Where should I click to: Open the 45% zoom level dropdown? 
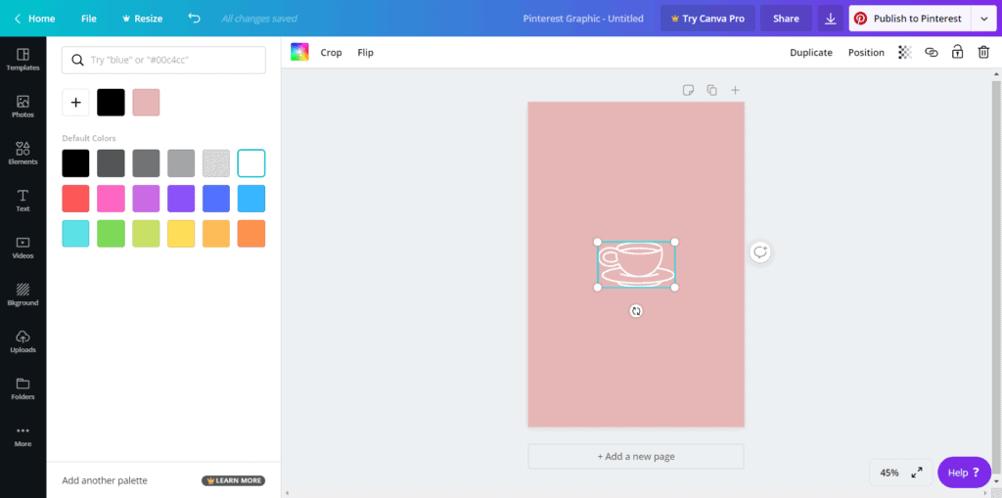click(x=889, y=474)
